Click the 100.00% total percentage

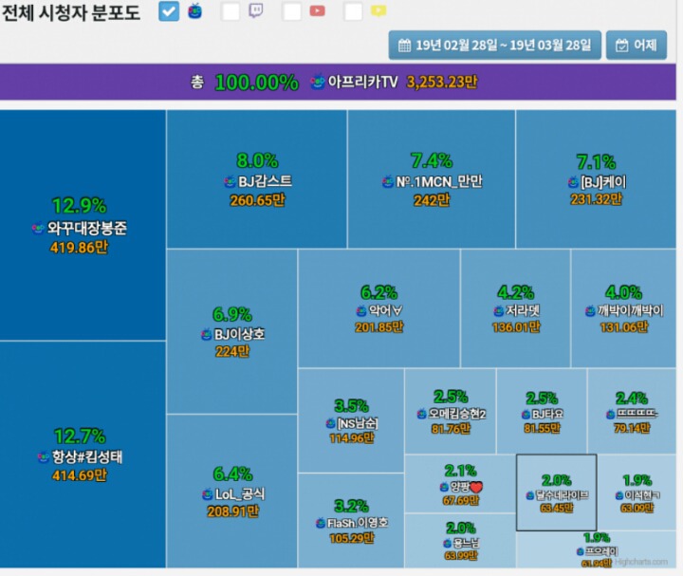[x=256, y=83]
